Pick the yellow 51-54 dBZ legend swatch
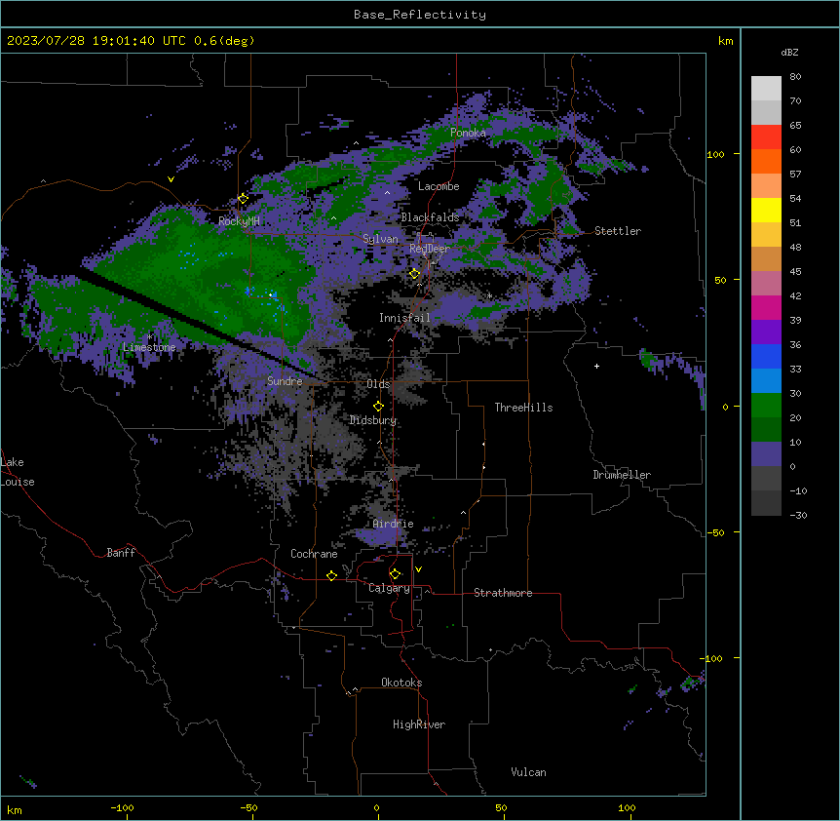Image resolution: width=840 pixels, height=821 pixels. (766, 210)
